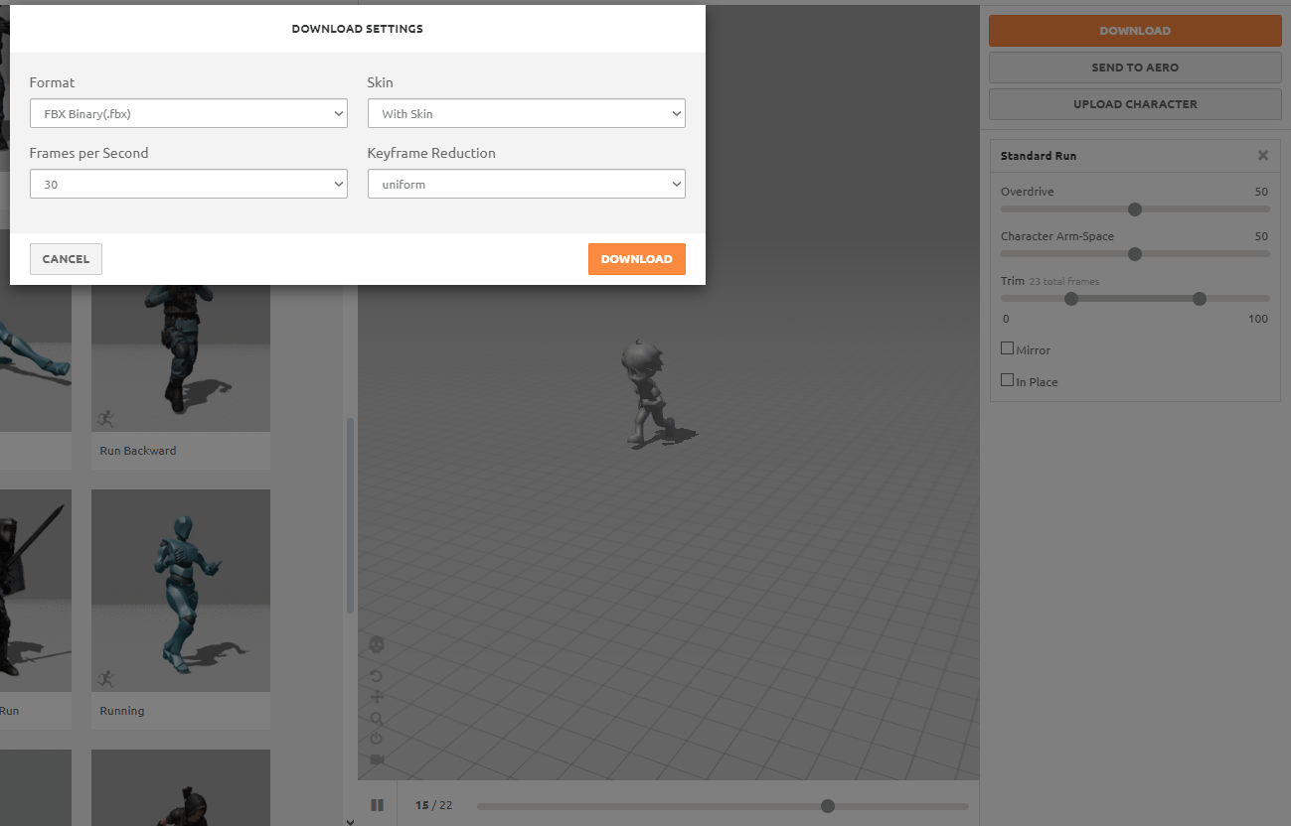Click the Download button in right sidebar
This screenshot has height=826, width=1291.
point(1135,31)
